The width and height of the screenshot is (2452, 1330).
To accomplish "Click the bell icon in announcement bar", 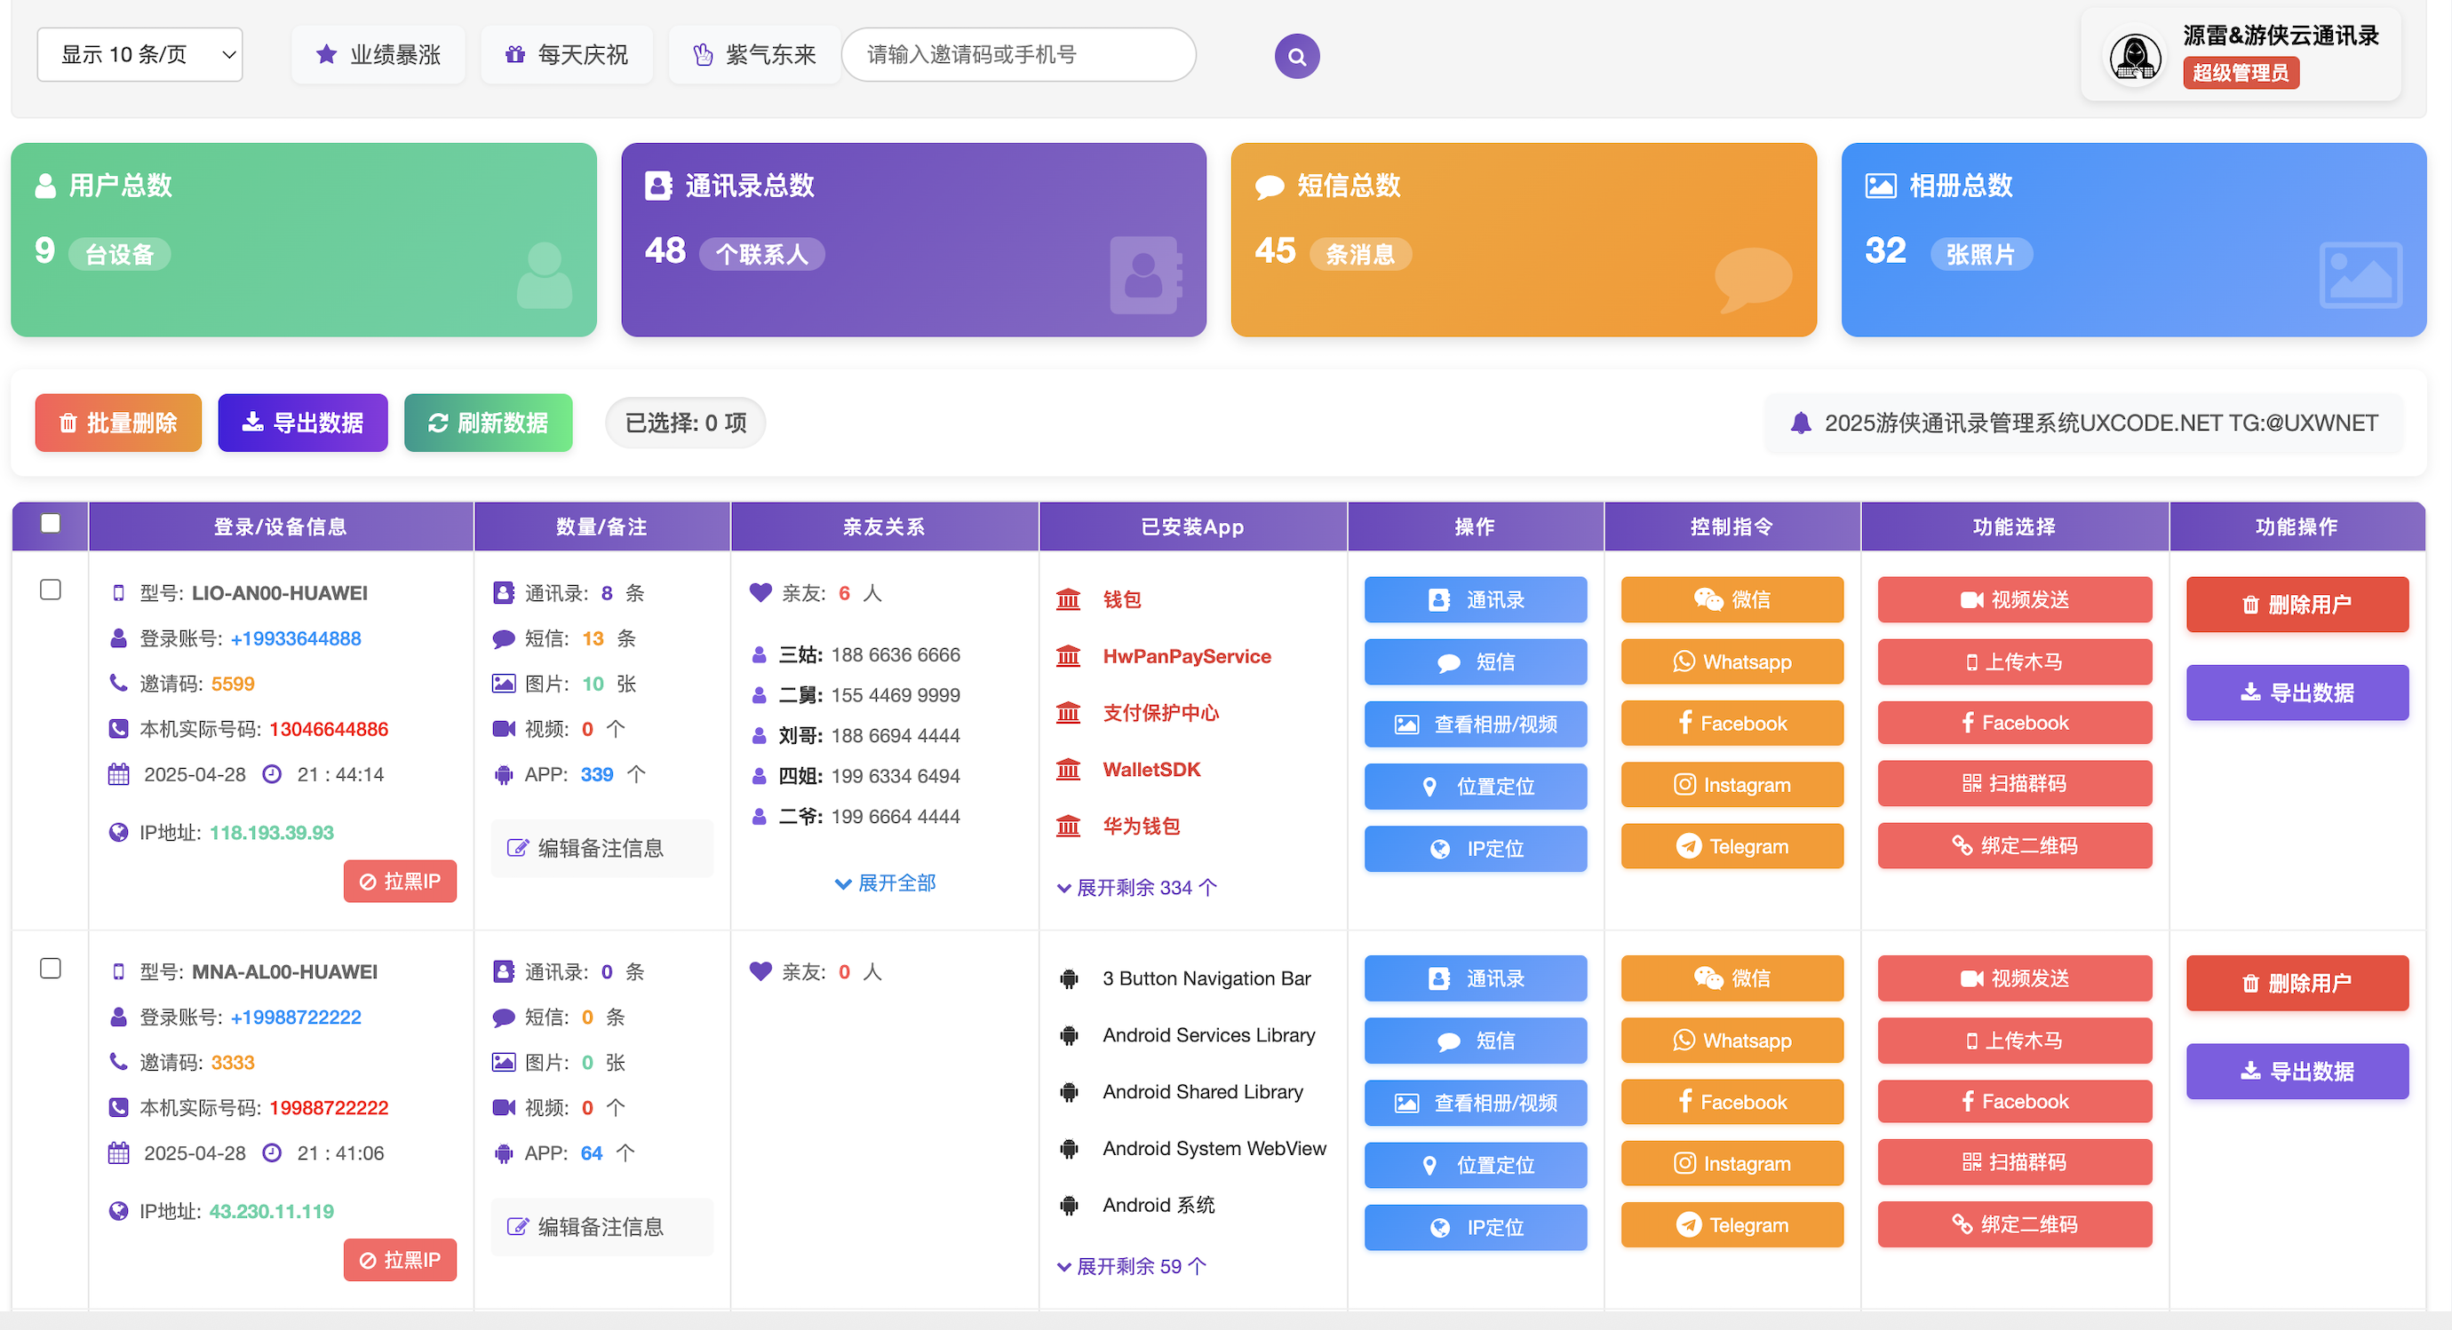I will coord(1800,423).
